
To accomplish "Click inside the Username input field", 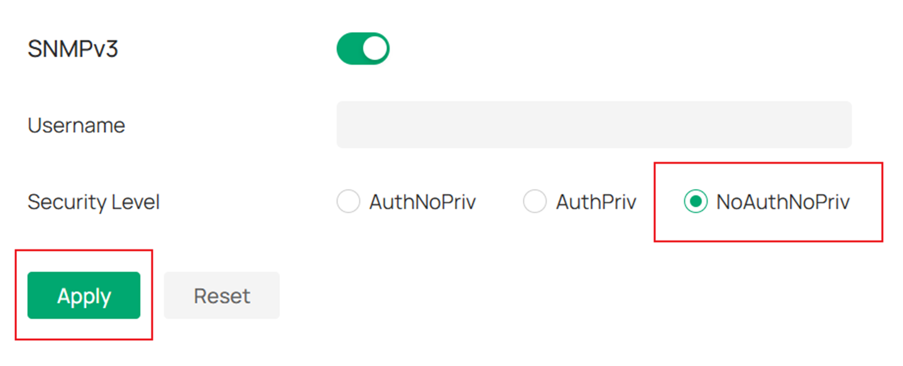I will pos(594,124).
